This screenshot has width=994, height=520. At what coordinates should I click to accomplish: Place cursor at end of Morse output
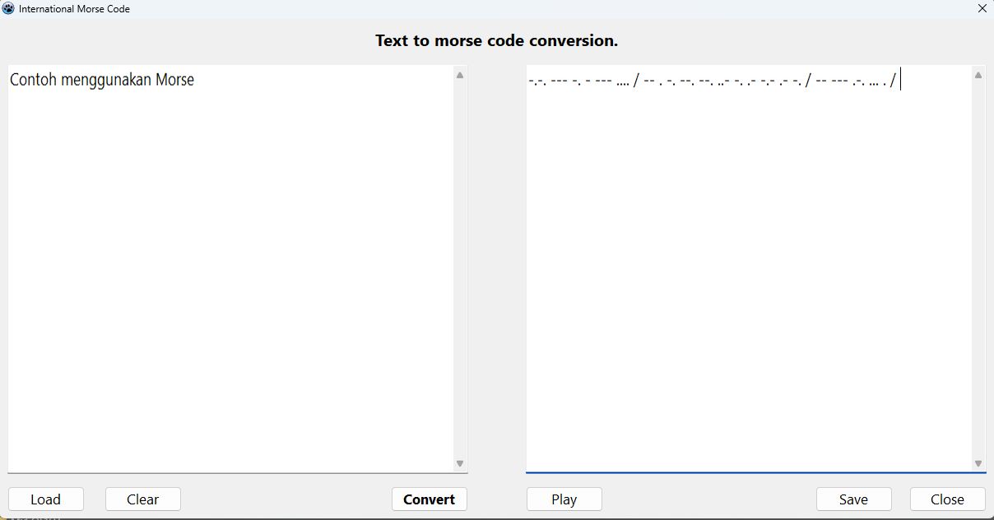click(899, 80)
